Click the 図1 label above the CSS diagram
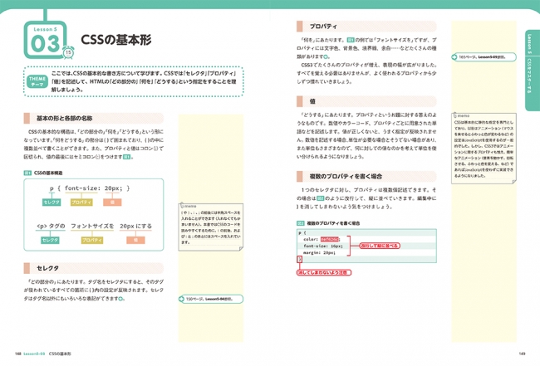Viewport: 540px width, 366px height. tap(27, 173)
